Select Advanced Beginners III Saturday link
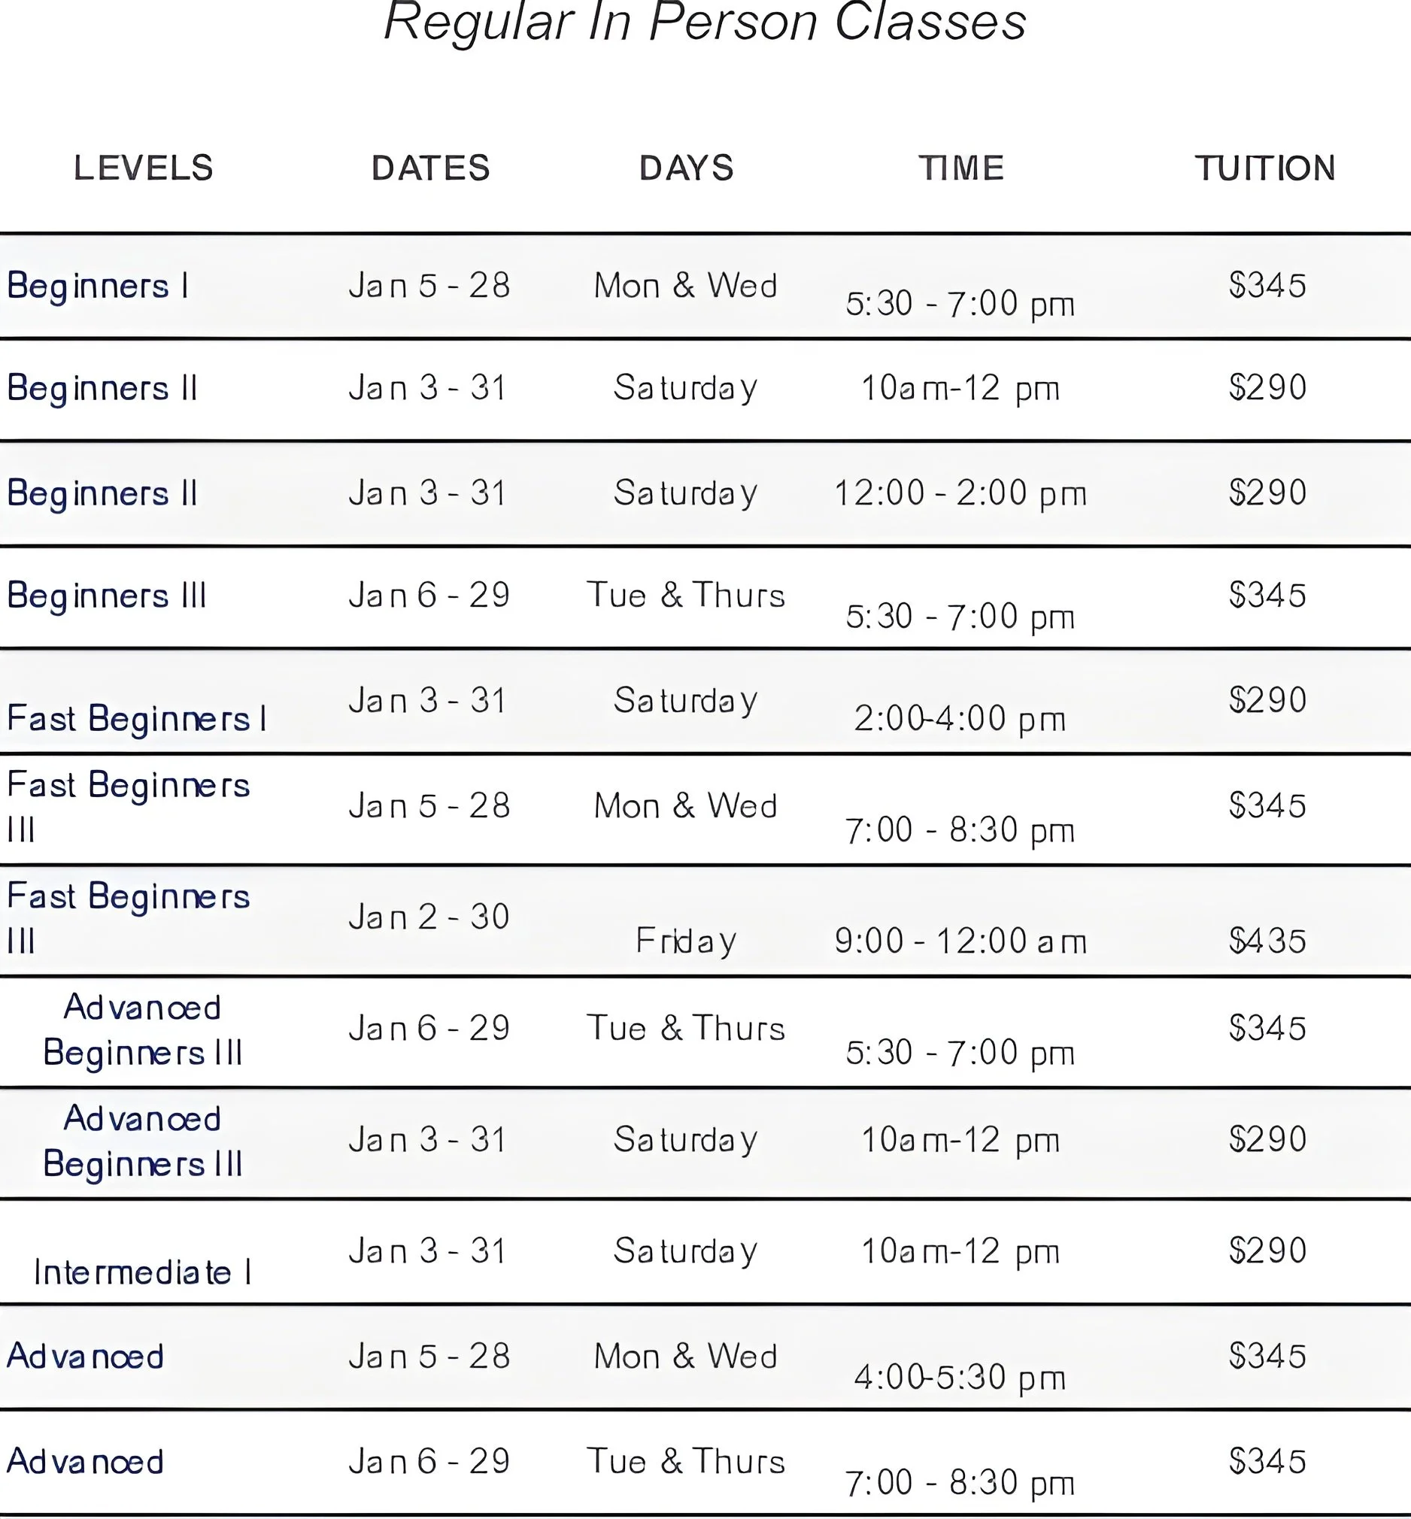1411x1519 pixels. click(x=143, y=1141)
